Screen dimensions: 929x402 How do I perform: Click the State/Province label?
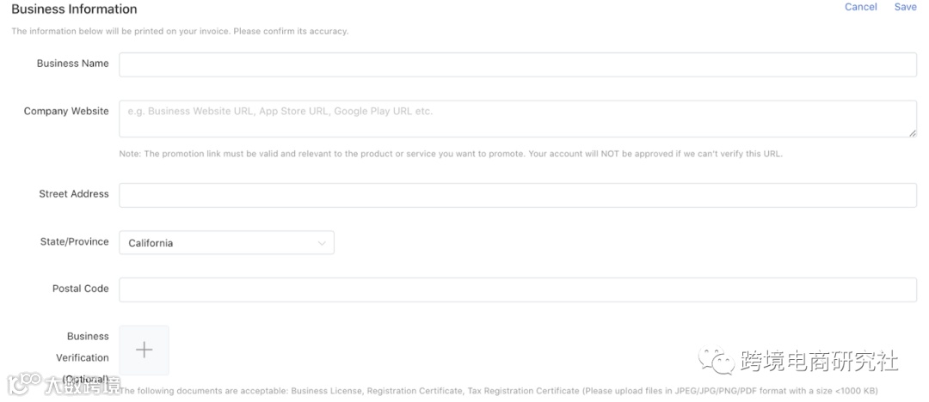74,242
